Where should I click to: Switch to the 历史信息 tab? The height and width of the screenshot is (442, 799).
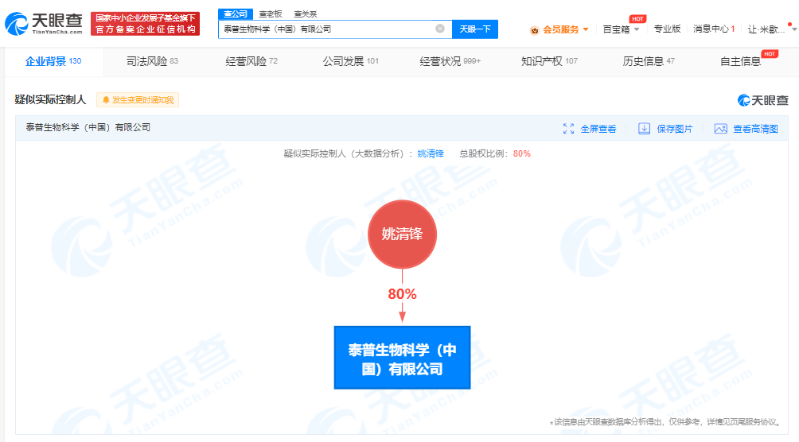tap(648, 62)
